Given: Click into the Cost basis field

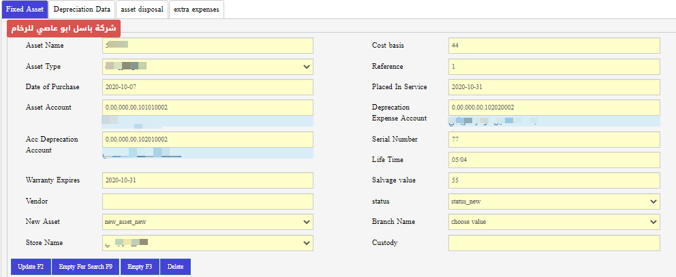Looking at the screenshot, I should 554,46.
